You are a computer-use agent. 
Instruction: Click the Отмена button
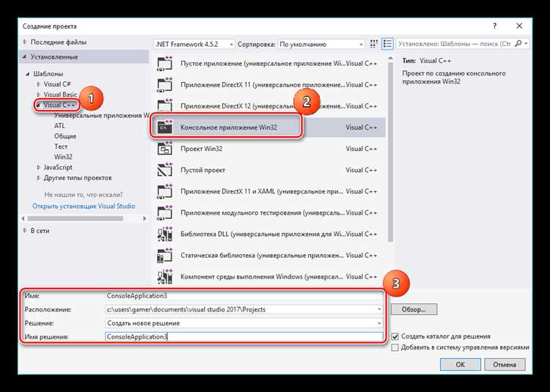(505, 364)
